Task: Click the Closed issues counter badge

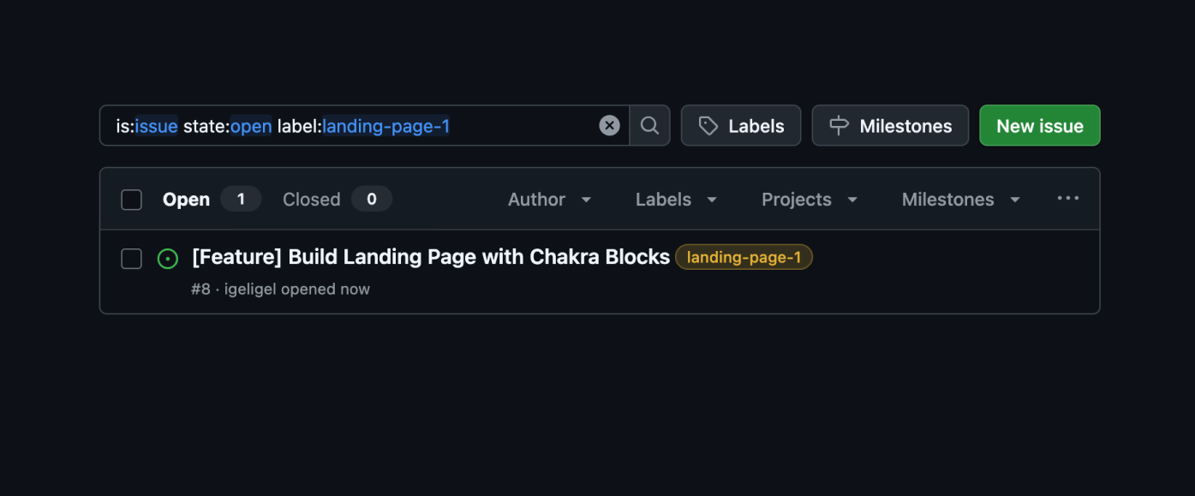Action: pos(372,198)
